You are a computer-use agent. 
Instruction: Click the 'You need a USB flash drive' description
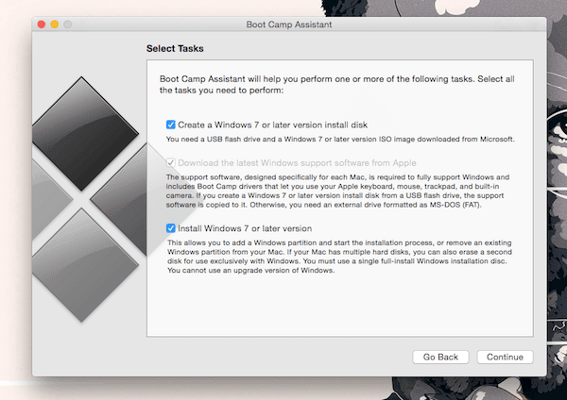click(x=340, y=140)
